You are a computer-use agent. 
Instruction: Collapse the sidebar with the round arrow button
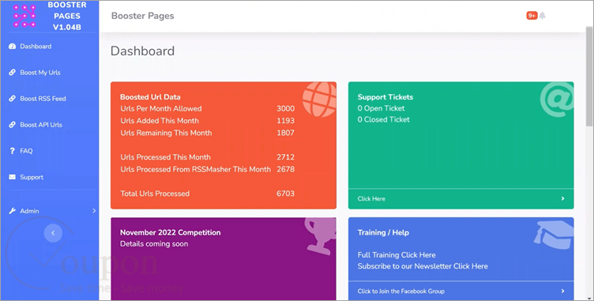pyautogui.click(x=53, y=233)
